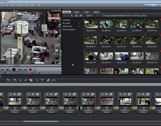Screen dimensions: 161x126
Task: Select the clip_017.mxv thumbnail in media pool
Action: point(121,56)
